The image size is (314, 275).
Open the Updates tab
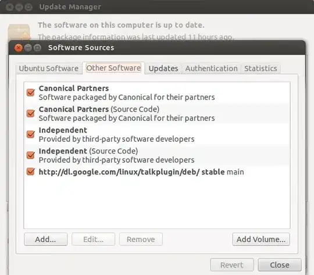163,69
